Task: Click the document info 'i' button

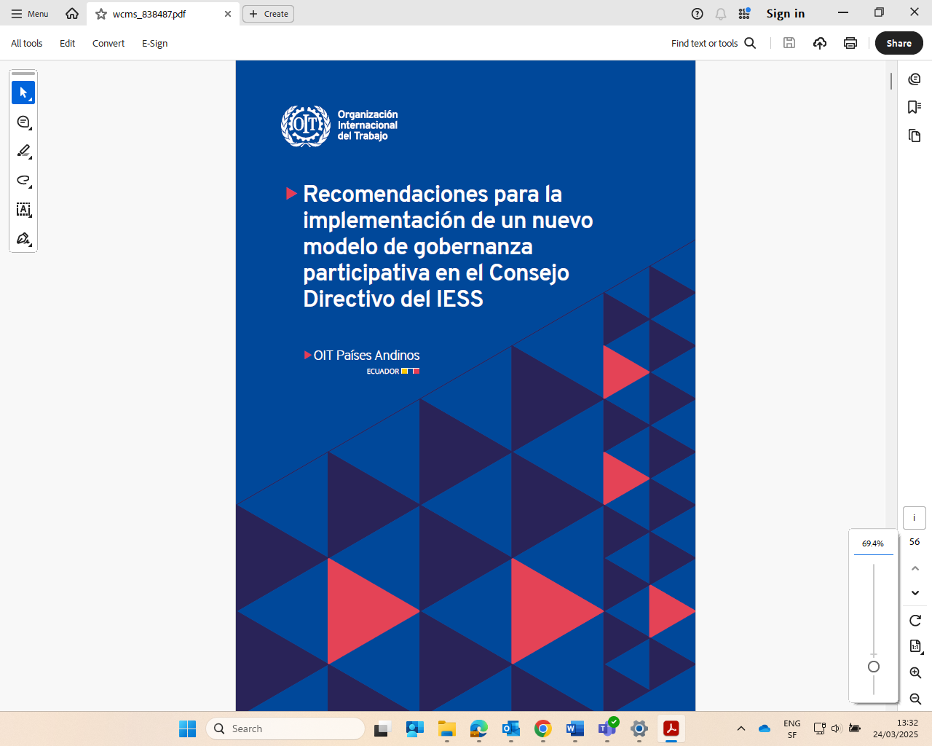Action: pos(915,517)
